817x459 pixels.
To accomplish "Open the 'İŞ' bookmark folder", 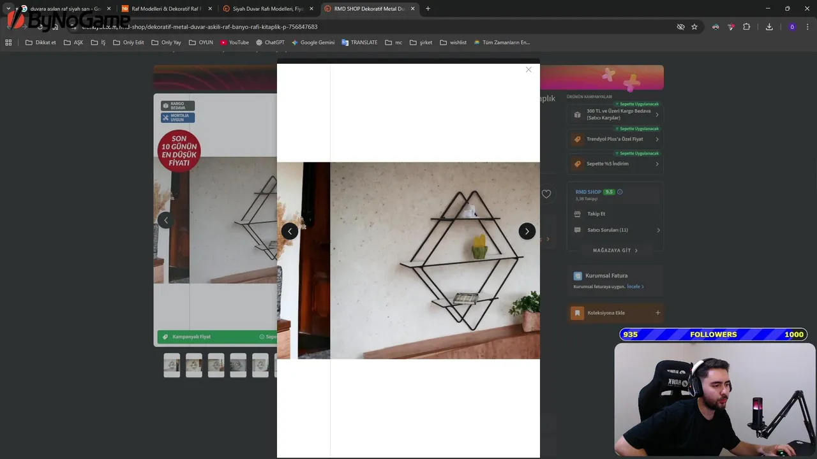I will tap(98, 43).
